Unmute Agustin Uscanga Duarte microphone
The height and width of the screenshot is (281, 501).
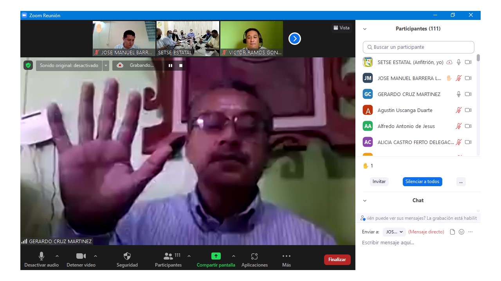click(459, 110)
